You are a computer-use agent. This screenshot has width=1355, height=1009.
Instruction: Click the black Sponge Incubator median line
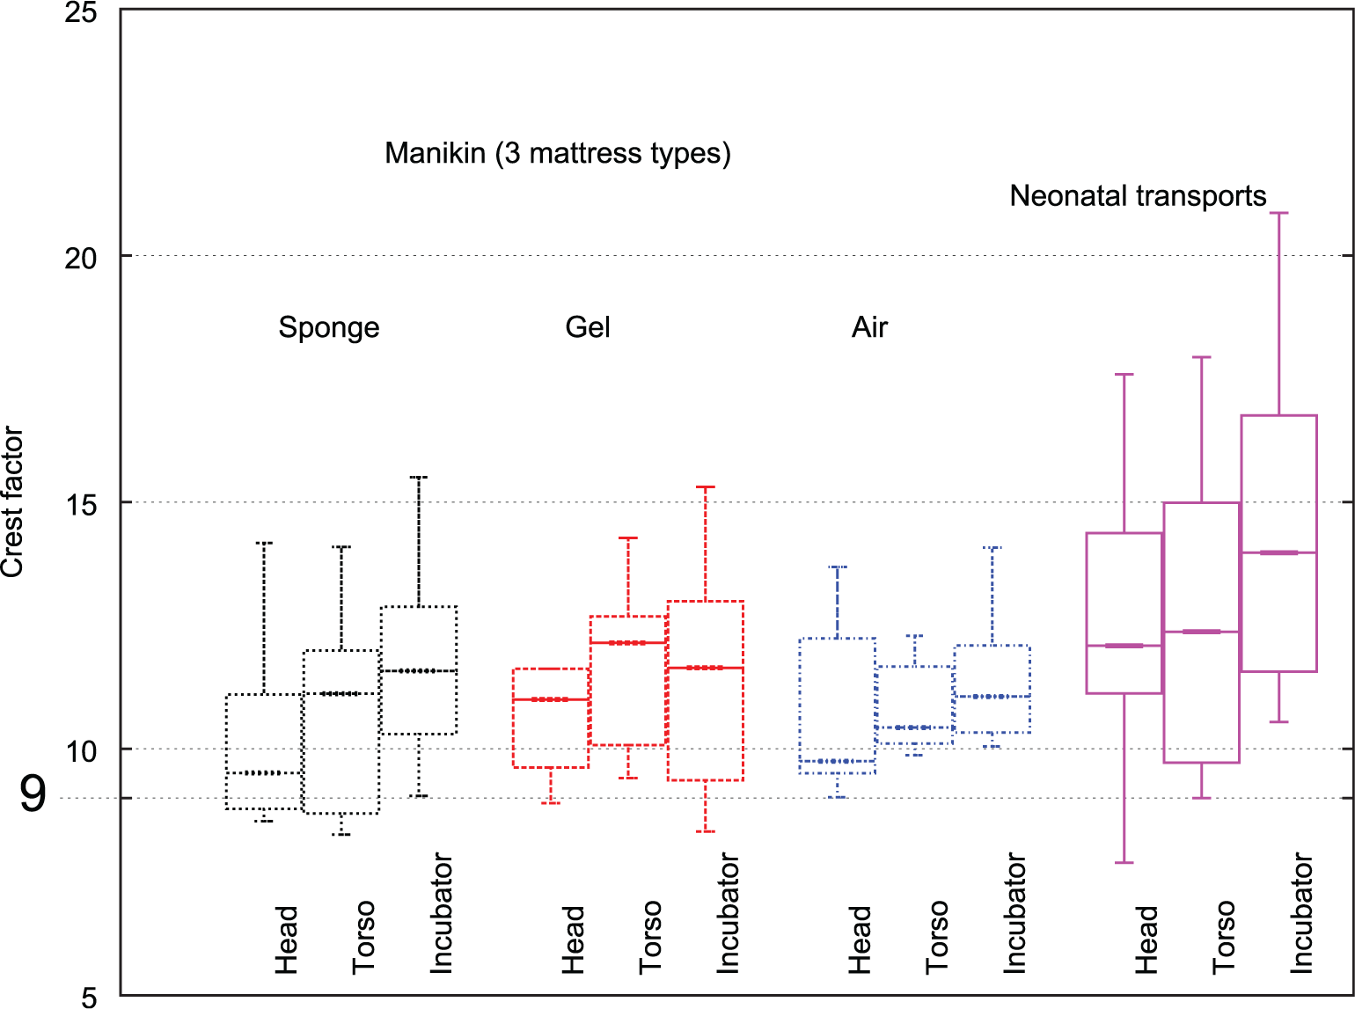click(419, 671)
